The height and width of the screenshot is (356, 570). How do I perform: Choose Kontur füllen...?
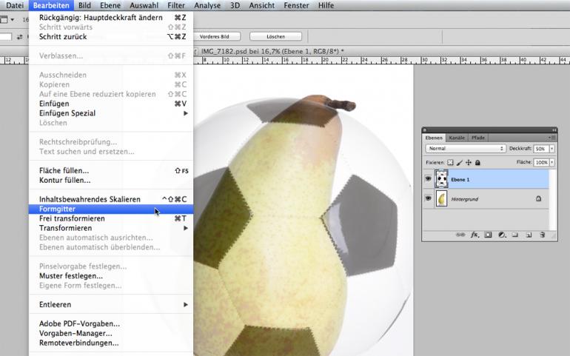[x=111, y=180]
